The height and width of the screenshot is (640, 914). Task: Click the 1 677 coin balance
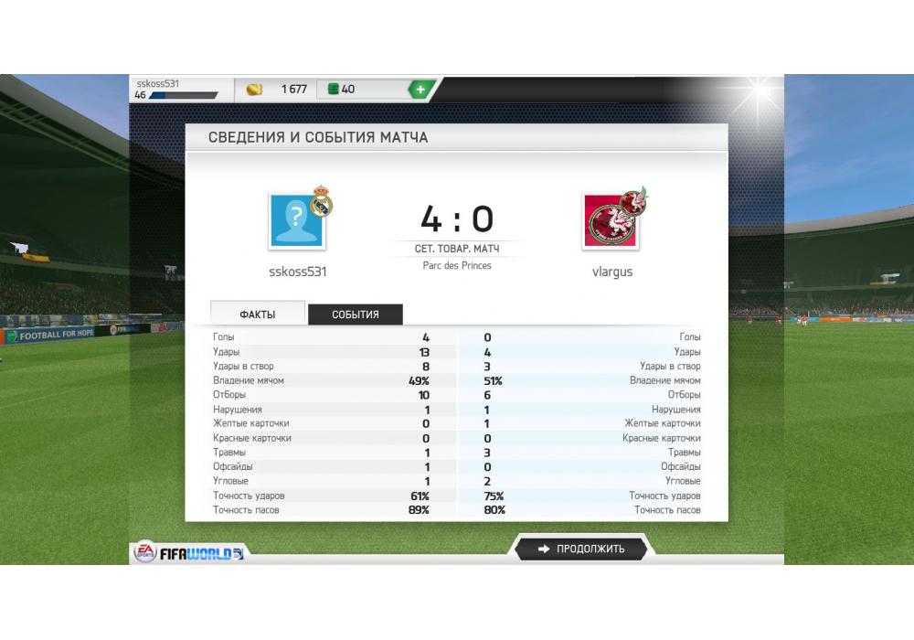[293, 90]
